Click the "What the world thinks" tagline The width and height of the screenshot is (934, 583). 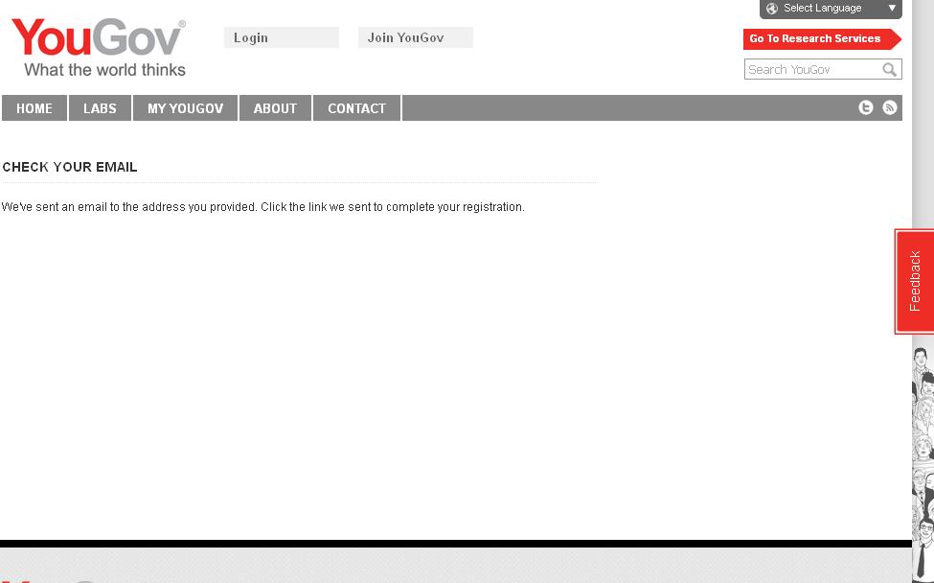(104, 70)
